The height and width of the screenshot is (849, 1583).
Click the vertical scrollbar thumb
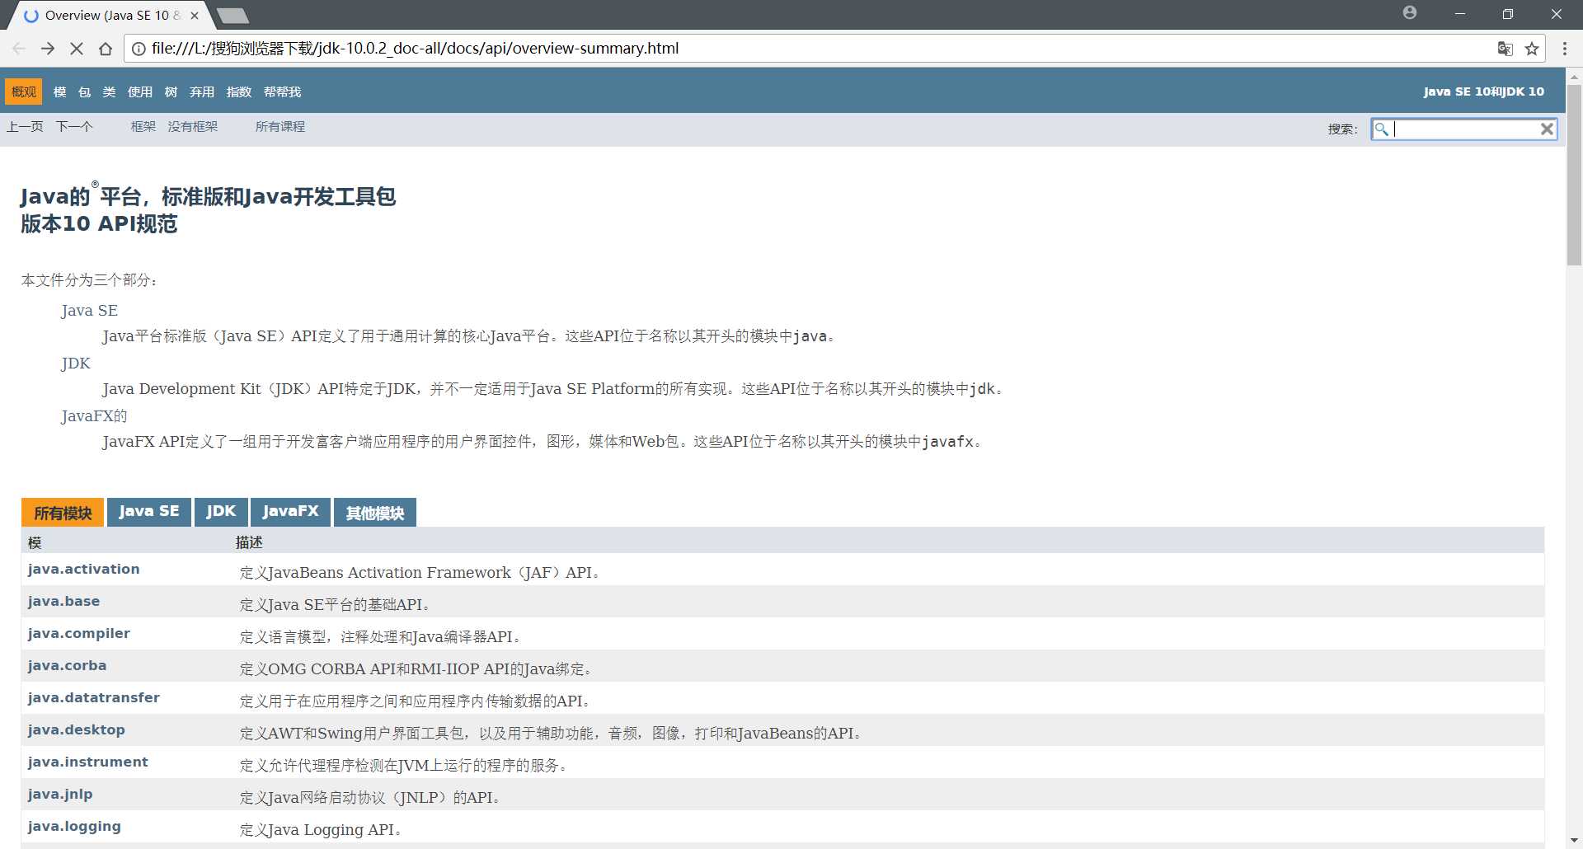pos(1574,175)
